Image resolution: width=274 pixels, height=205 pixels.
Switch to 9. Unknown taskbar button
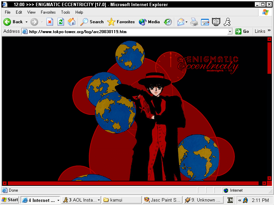pos(203,200)
